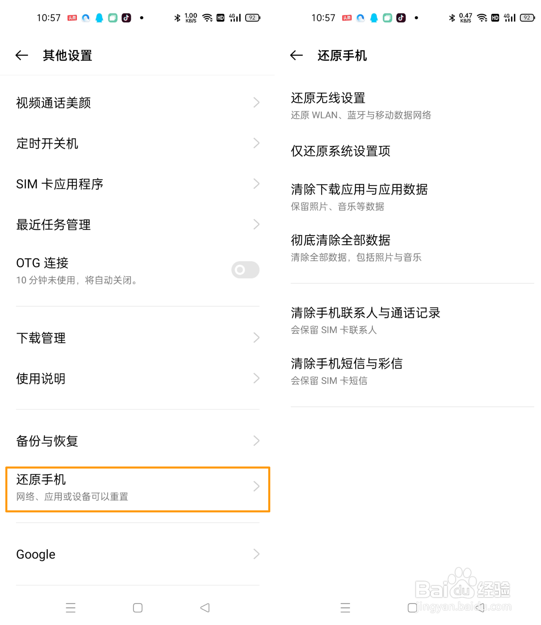Tap the back arrow on 还原手机 page
Image resolution: width=541 pixels, height=625 pixels.
(296, 55)
